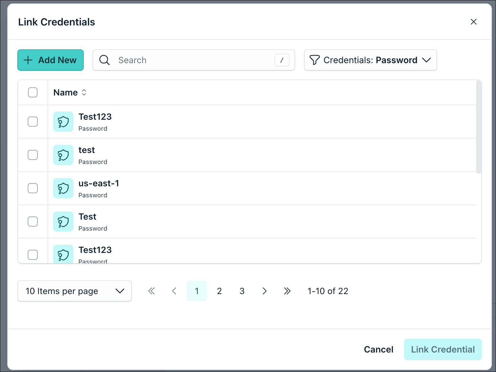Click the us-east-1 credential shield icon

63,188
